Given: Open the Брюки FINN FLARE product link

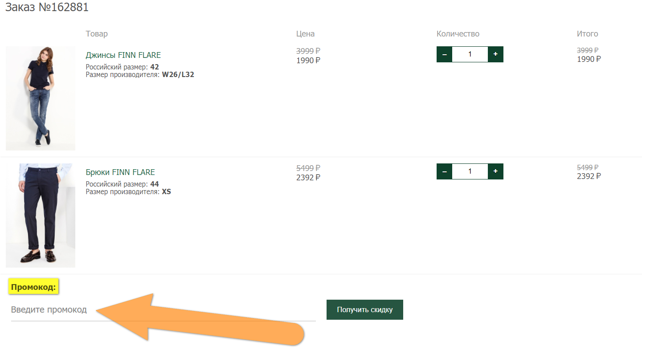Looking at the screenshot, I should 120,172.
